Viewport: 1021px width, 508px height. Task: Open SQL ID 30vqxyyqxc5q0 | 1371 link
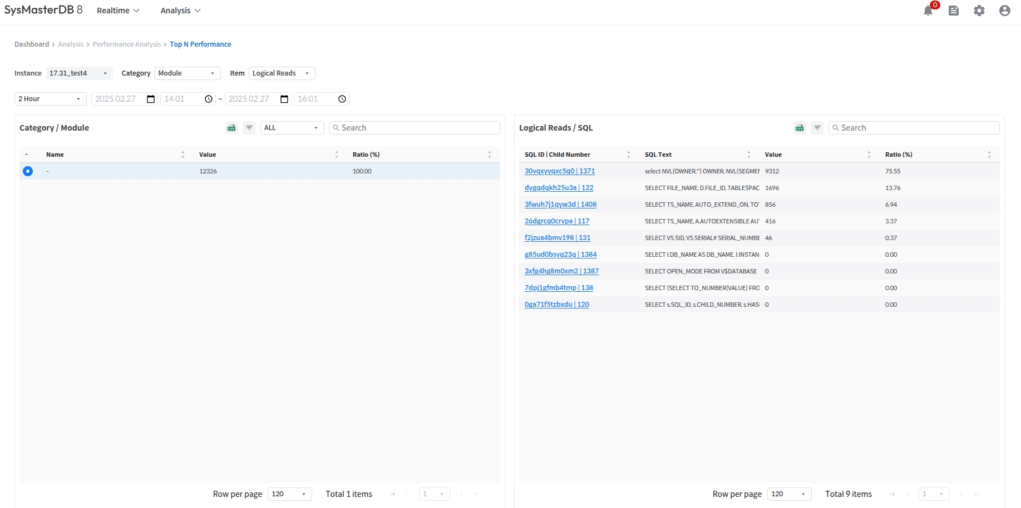pos(559,171)
